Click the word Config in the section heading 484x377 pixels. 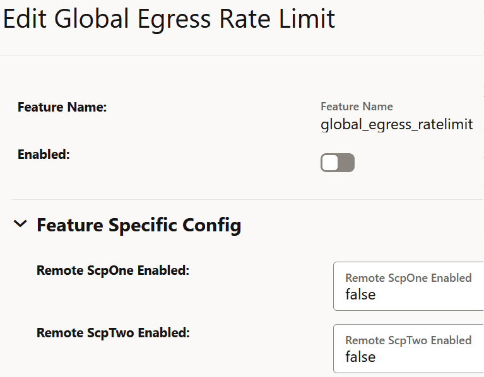tap(212, 224)
